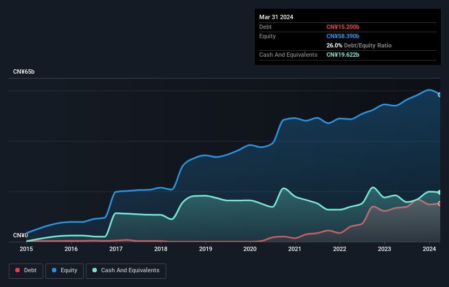Select the 2021 x-axis label

pos(295,249)
